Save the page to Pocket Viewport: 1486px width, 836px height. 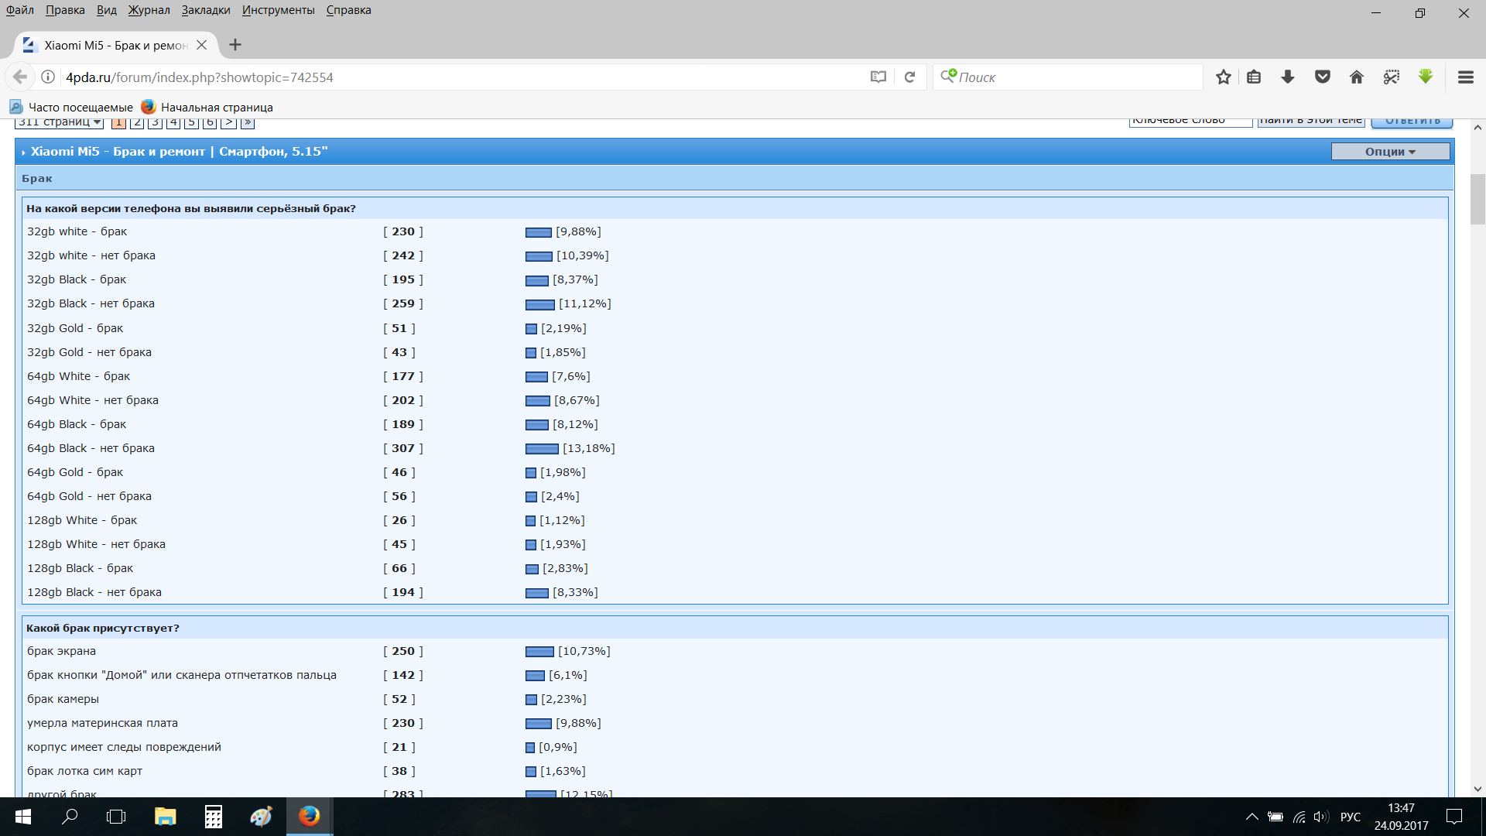tap(1323, 77)
